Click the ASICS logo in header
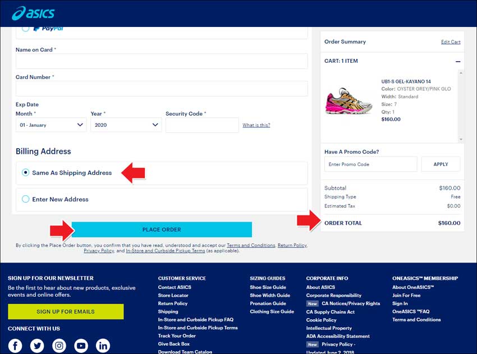Image resolution: width=477 pixels, height=354 pixels. (33, 13)
